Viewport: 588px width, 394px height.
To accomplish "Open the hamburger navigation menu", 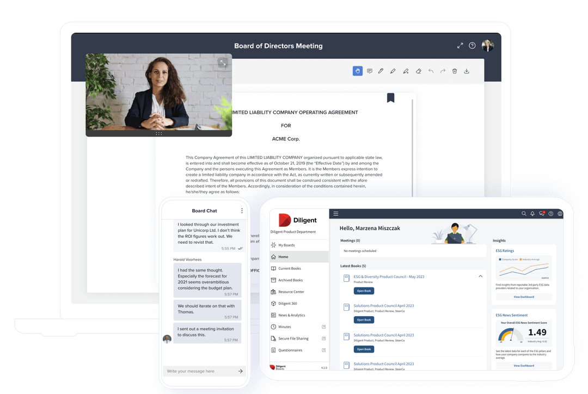I will point(336,213).
